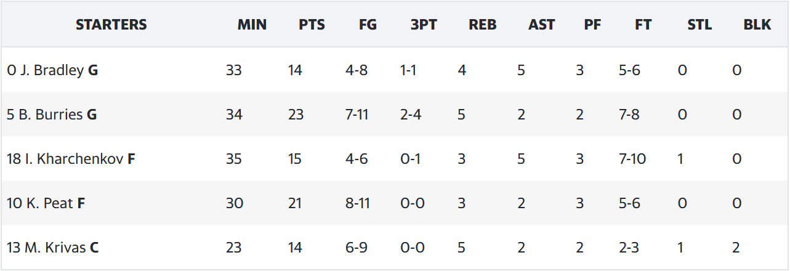This screenshot has height=271, width=790.
Task: Select Peat's 8-11 field goal cell
Action: coord(358,203)
